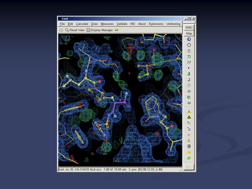Click the green Redo arrow
The image size is (252, 189).
pos(189,158)
